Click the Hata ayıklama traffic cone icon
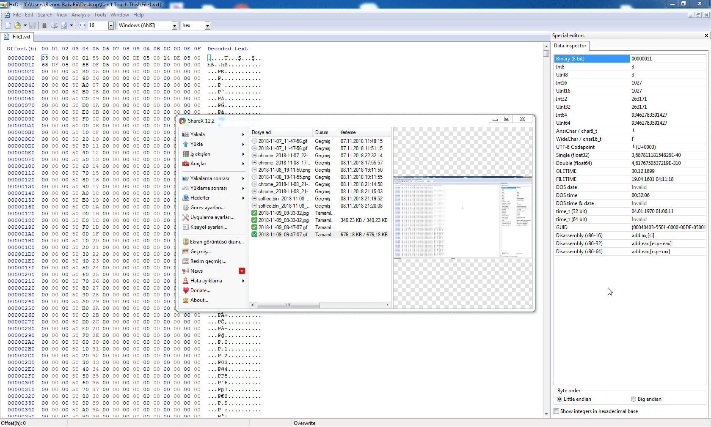The image size is (711, 427). (185, 281)
